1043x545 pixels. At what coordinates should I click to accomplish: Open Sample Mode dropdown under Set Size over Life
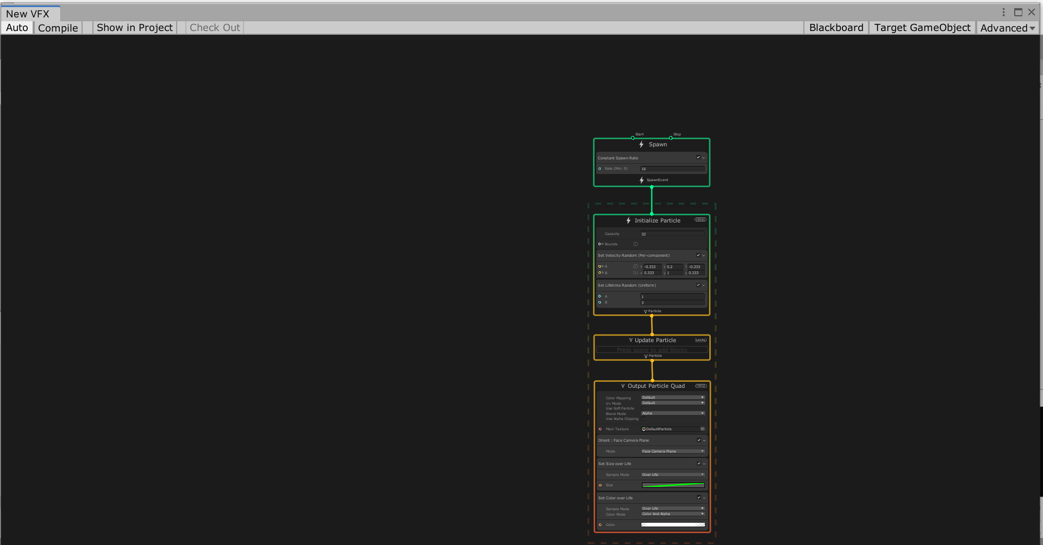coord(673,475)
